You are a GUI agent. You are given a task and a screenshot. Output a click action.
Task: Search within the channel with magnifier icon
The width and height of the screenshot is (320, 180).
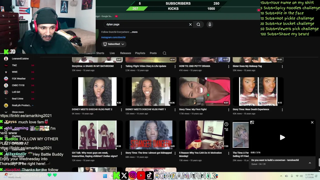[x=164, y=53]
